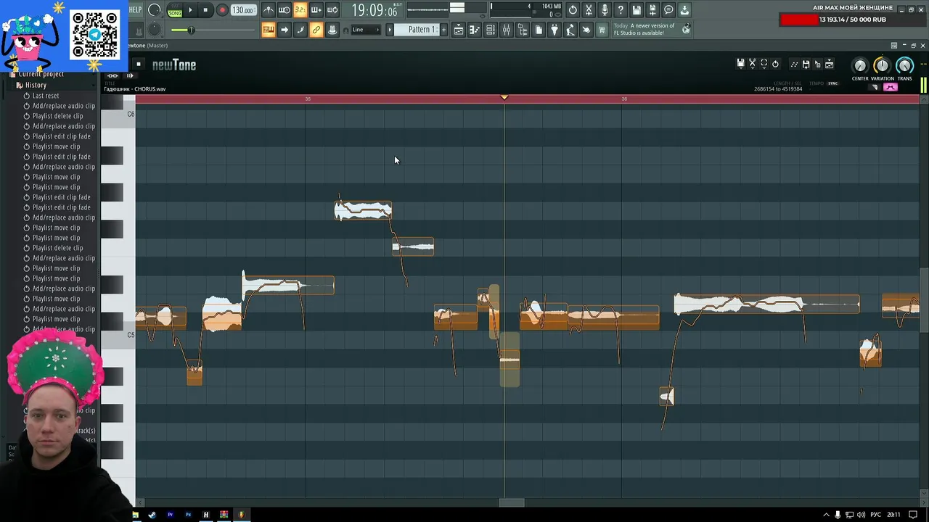Click the download content library icon
Viewport: 929px width, 522px height.
(x=684, y=10)
